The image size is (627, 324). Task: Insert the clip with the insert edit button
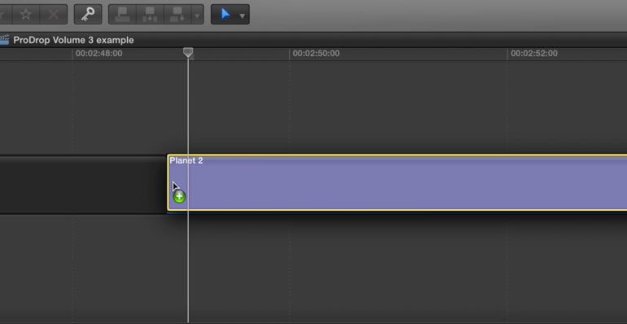tap(150, 15)
